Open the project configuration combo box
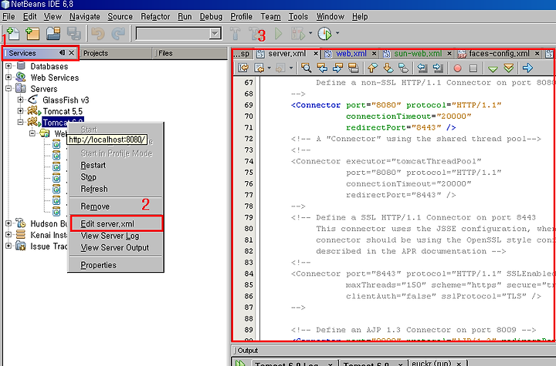The image size is (556, 366). pos(178,34)
